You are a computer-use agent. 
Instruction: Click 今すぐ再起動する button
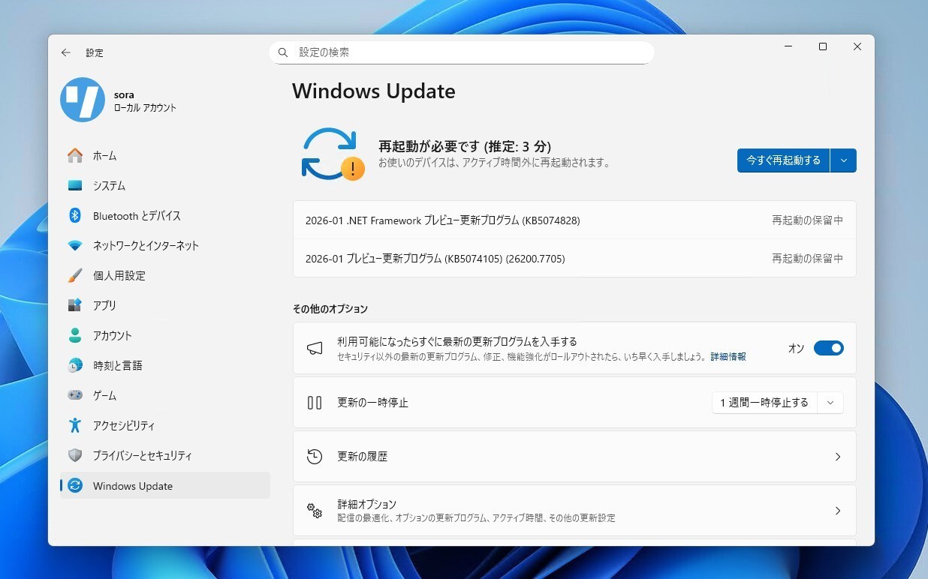[x=783, y=160]
